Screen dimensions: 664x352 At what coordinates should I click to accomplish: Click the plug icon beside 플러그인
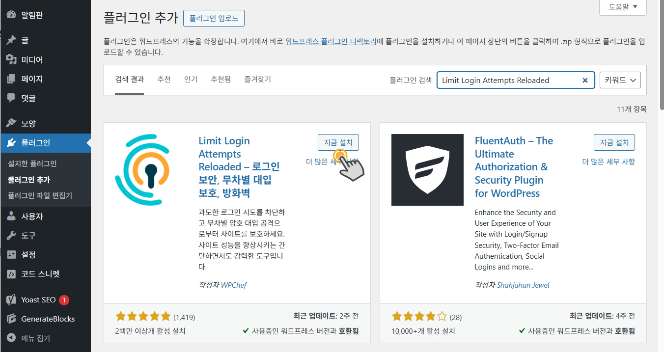coord(11,143)
